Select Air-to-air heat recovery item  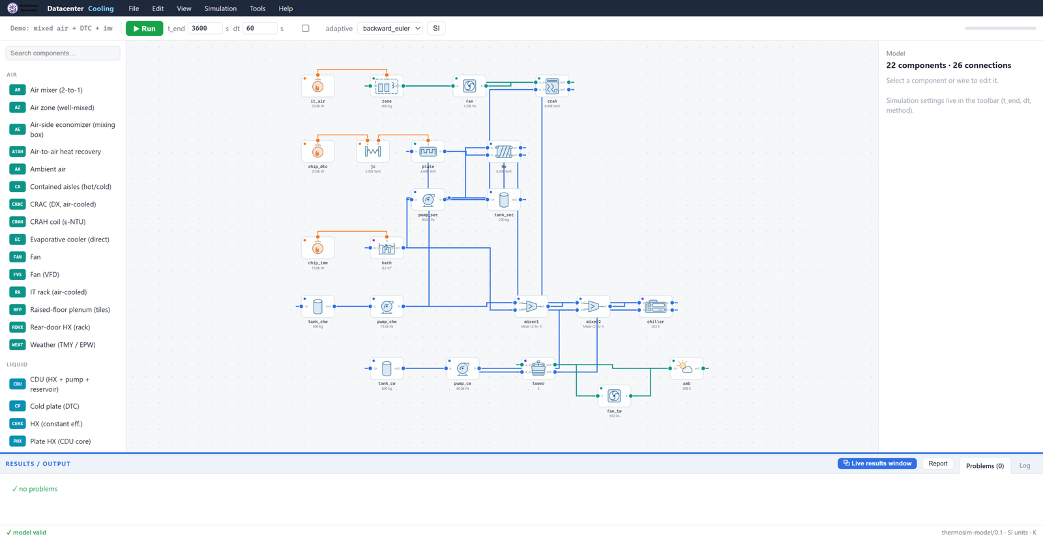pos(62,152)
